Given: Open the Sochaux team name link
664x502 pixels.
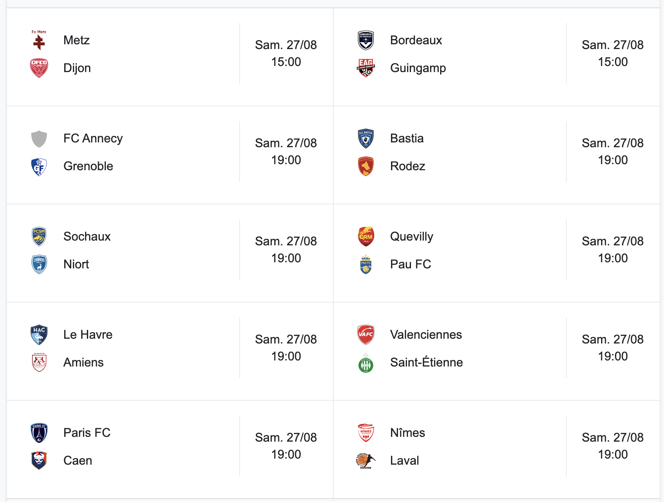Looking at the screenshot, I should coord(87,237).
